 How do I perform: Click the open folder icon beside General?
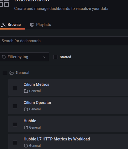point(12,73)
